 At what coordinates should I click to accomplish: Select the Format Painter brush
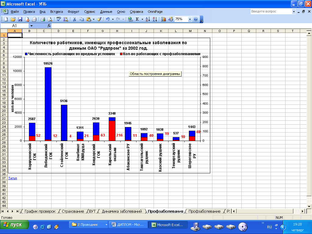(99, 19)
